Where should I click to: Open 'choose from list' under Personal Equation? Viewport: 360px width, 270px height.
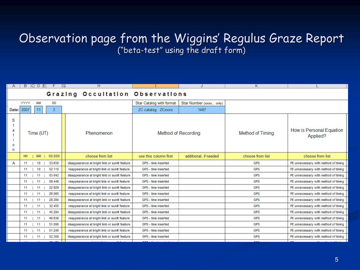coord(317,156)
